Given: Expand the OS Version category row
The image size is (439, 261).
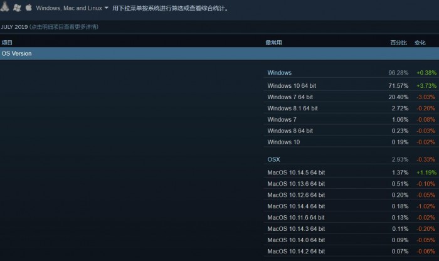Looking at the screenshot, I should pyautogui.click(x=219, y=53).
